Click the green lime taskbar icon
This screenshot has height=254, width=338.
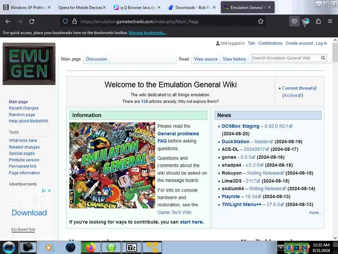coord(111,247)
